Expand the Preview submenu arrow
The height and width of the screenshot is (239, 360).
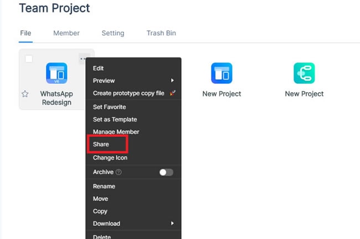pos(172,81)
